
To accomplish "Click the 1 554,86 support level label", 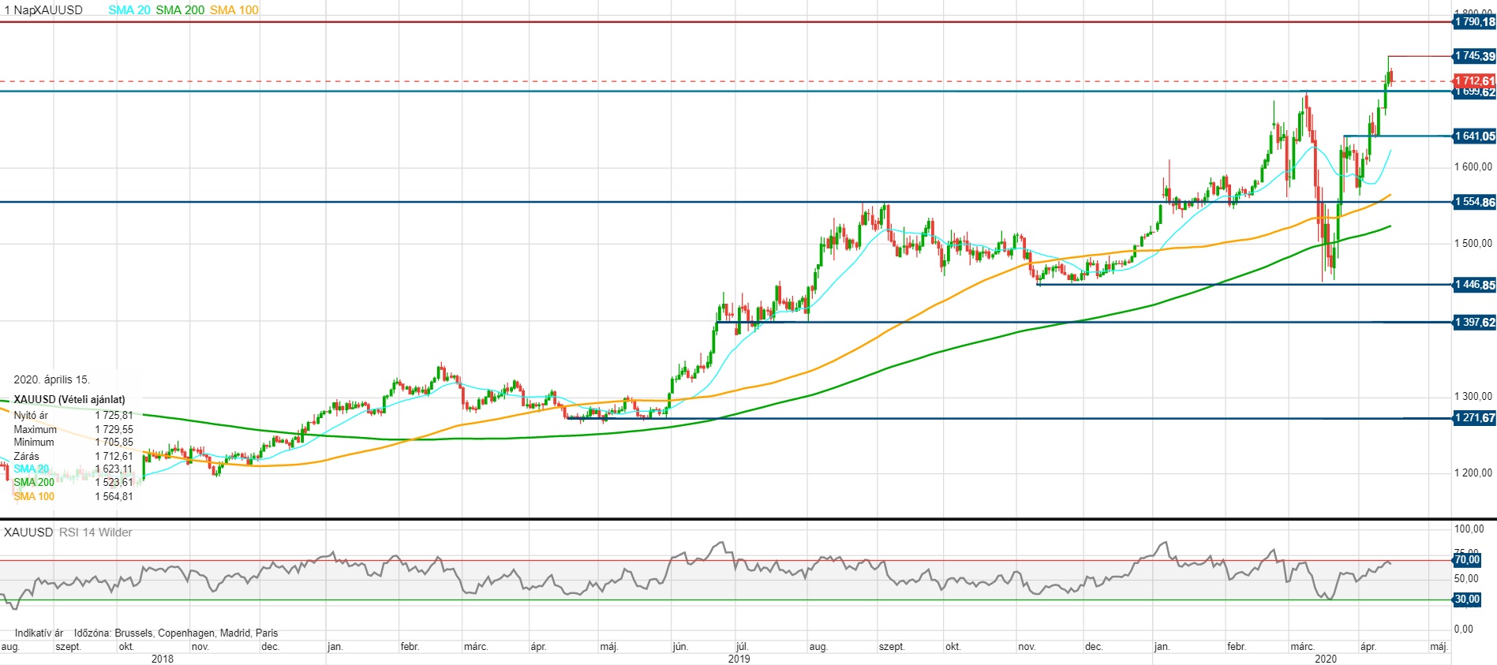I will point(1474,202).
